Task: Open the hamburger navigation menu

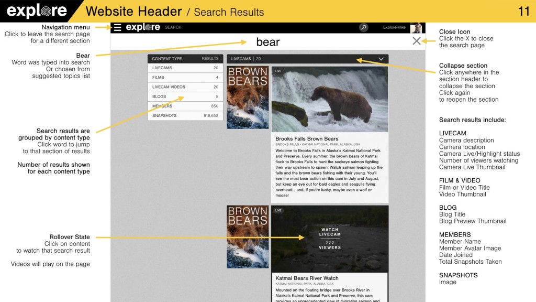Action: click(118, 27)
